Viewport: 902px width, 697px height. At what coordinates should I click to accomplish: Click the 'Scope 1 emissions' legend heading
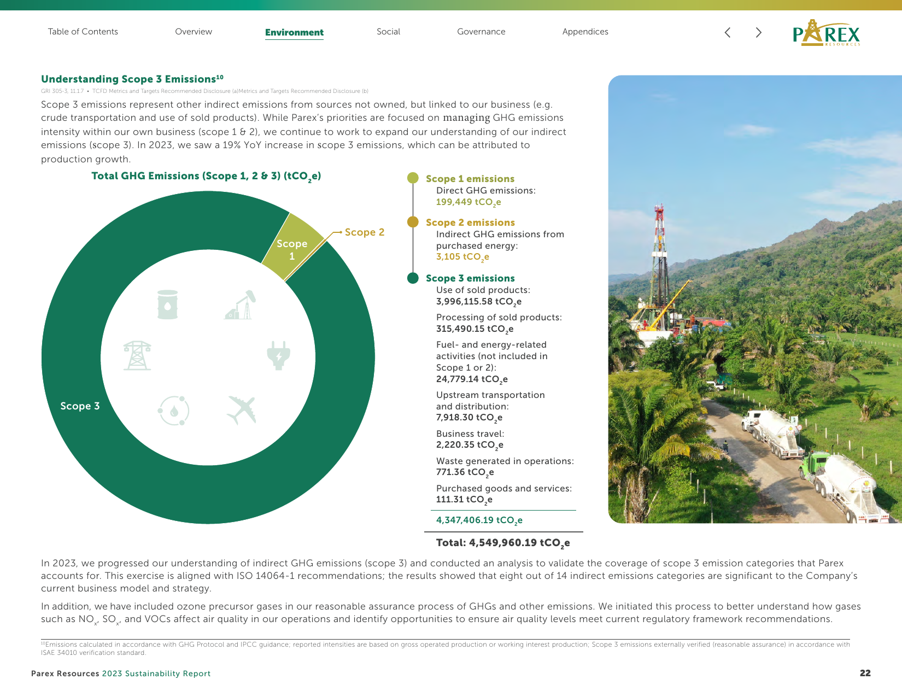tap(470, 179)
